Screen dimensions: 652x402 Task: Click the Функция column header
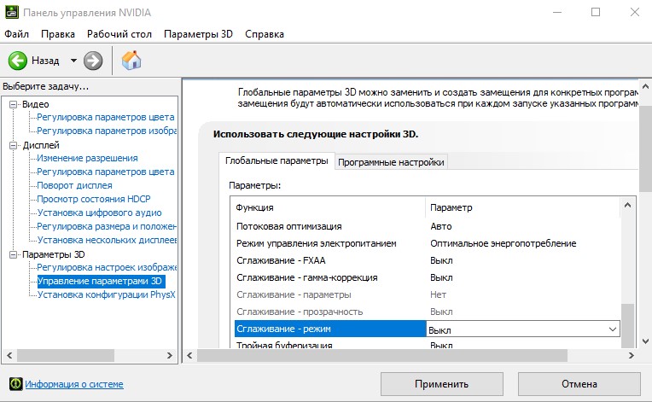click(x=328, y=207)
